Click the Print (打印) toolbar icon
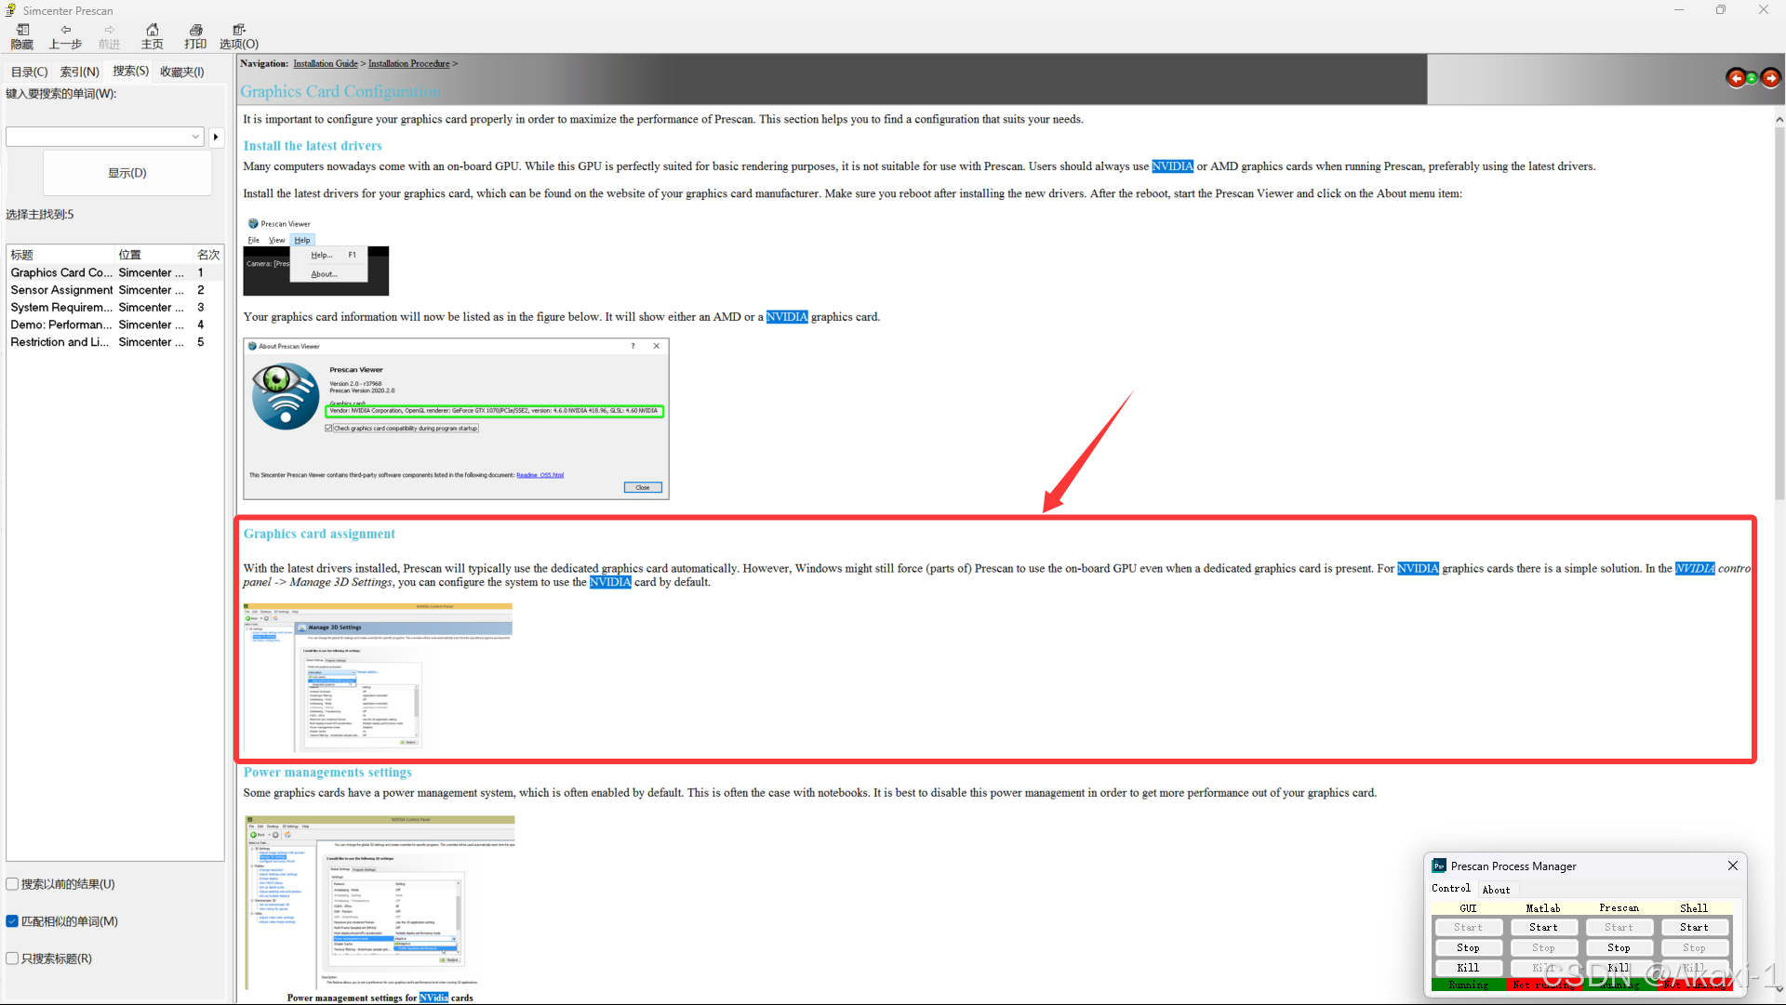Image resolution: width=1786 pixels, height=1005 pixels. pyautogui.click(x=195, y=36)
